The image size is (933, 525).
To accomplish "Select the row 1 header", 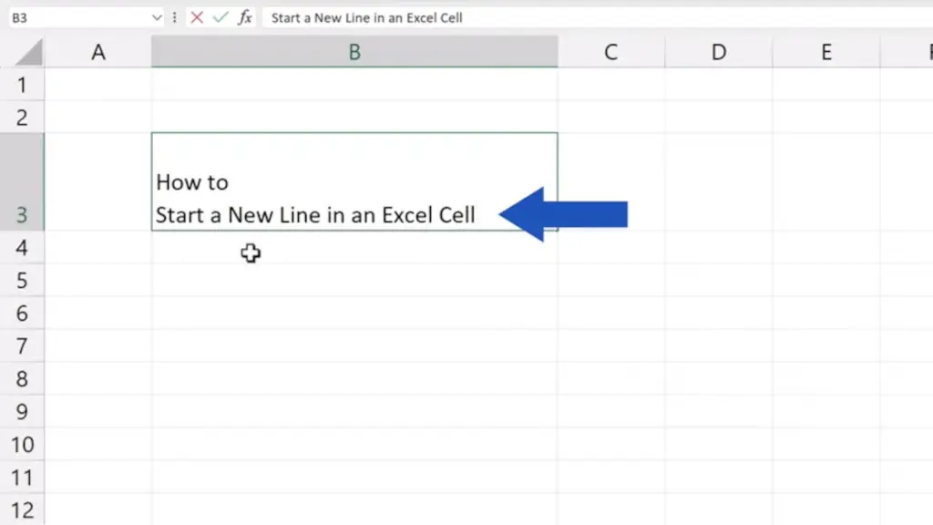I will 22,85.
